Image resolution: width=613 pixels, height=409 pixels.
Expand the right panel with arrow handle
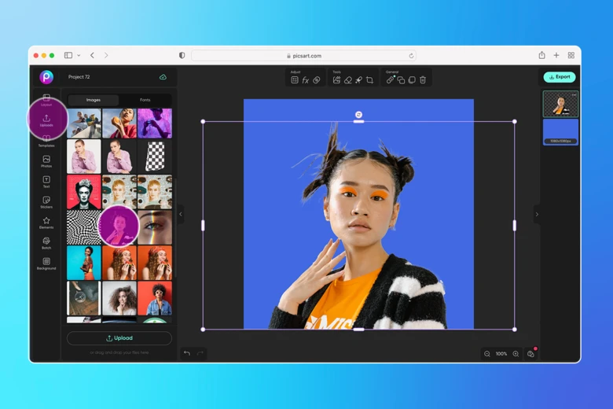pos(537,214)
